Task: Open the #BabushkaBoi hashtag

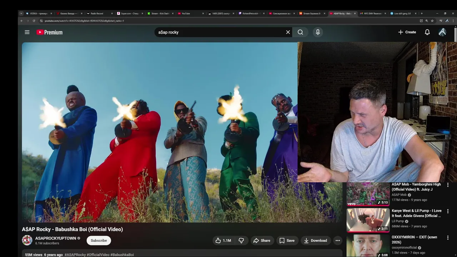Action: pos(122,255)
